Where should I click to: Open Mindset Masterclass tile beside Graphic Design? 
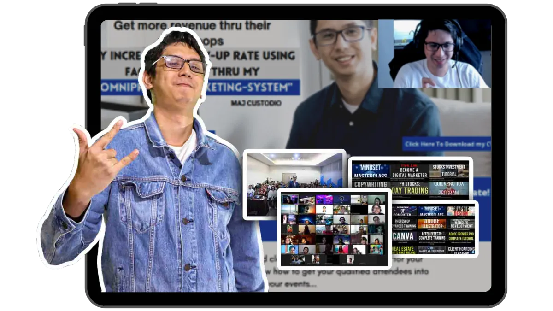click(x=431, y=211)
